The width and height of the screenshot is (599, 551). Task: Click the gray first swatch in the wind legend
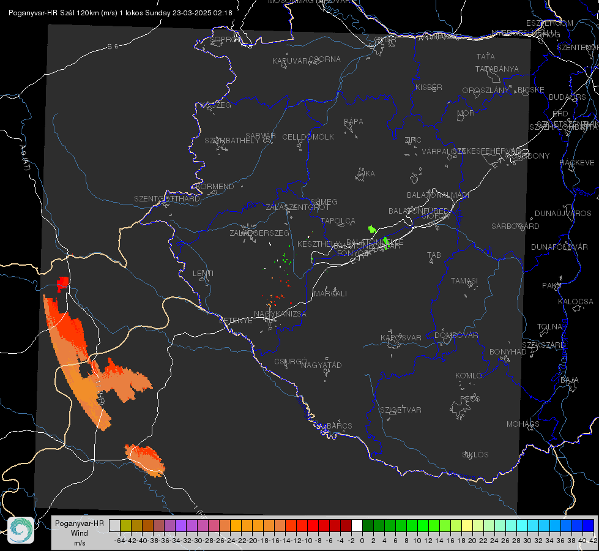(114, 525)
